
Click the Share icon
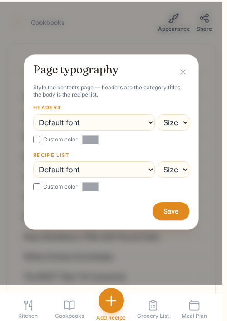[x=204, y=18]
